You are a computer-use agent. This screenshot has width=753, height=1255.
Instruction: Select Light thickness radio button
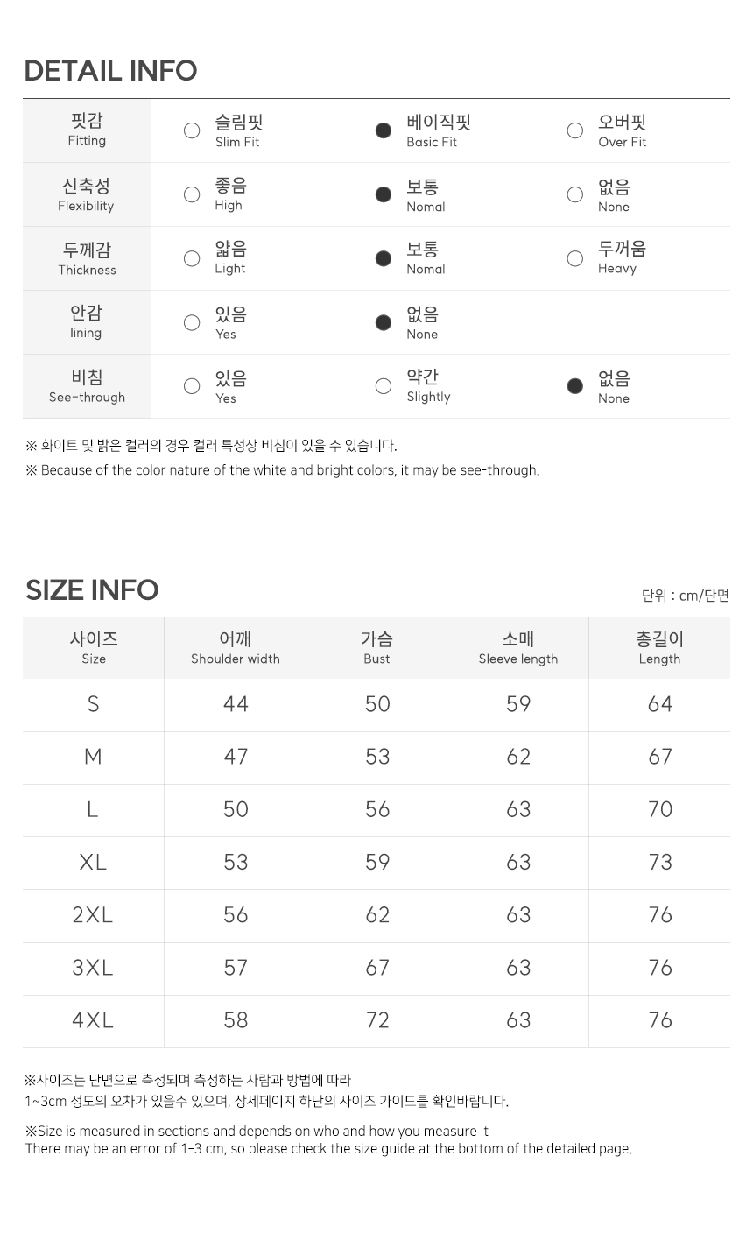(192, 258)
